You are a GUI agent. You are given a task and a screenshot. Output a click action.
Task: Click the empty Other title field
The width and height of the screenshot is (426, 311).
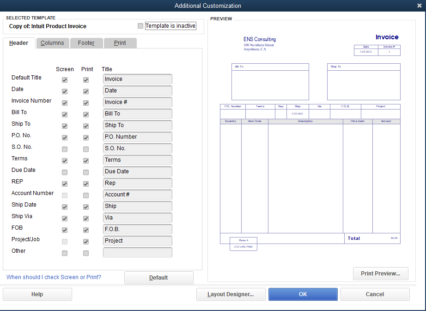pyautogui.click(x=138, y=252)
